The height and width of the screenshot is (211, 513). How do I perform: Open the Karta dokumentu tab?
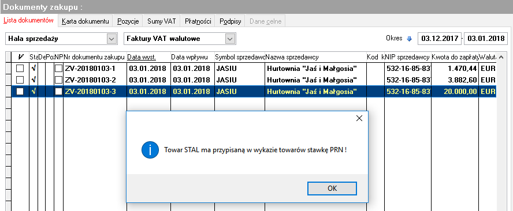[x=85, y=21]
